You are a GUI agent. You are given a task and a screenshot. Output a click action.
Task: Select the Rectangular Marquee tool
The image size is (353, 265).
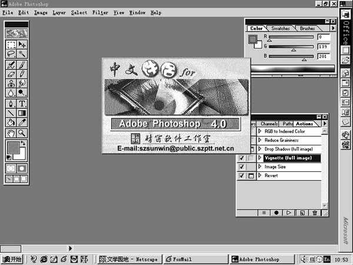click(x=11, y=44)
